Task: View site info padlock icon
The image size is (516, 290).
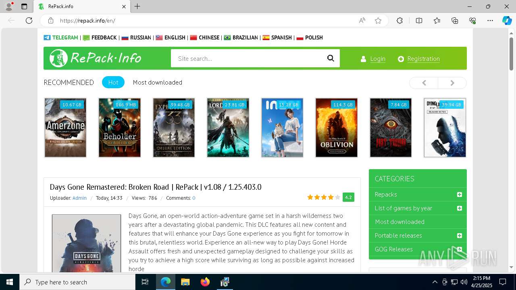Action: [51, 21]
